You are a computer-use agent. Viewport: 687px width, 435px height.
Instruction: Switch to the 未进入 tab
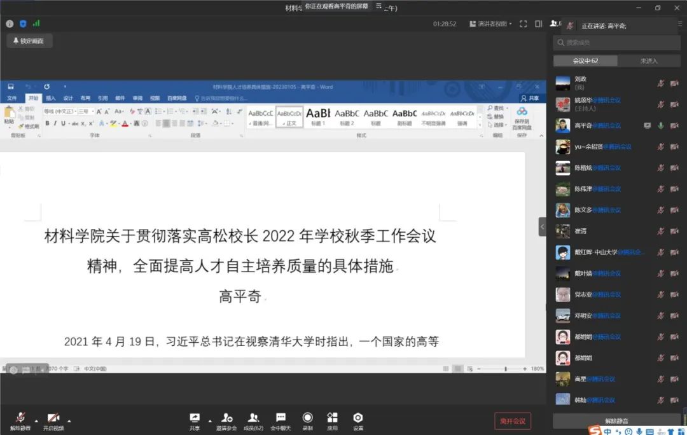648,61
